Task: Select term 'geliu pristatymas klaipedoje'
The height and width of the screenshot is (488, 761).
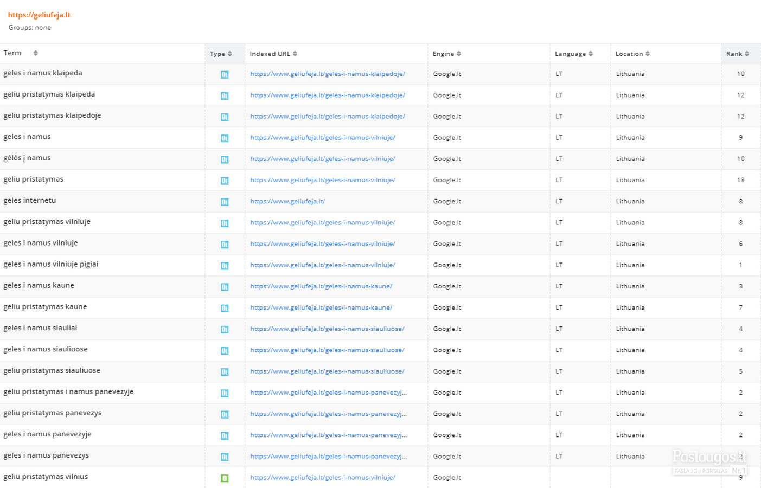Action: point(52,115)
